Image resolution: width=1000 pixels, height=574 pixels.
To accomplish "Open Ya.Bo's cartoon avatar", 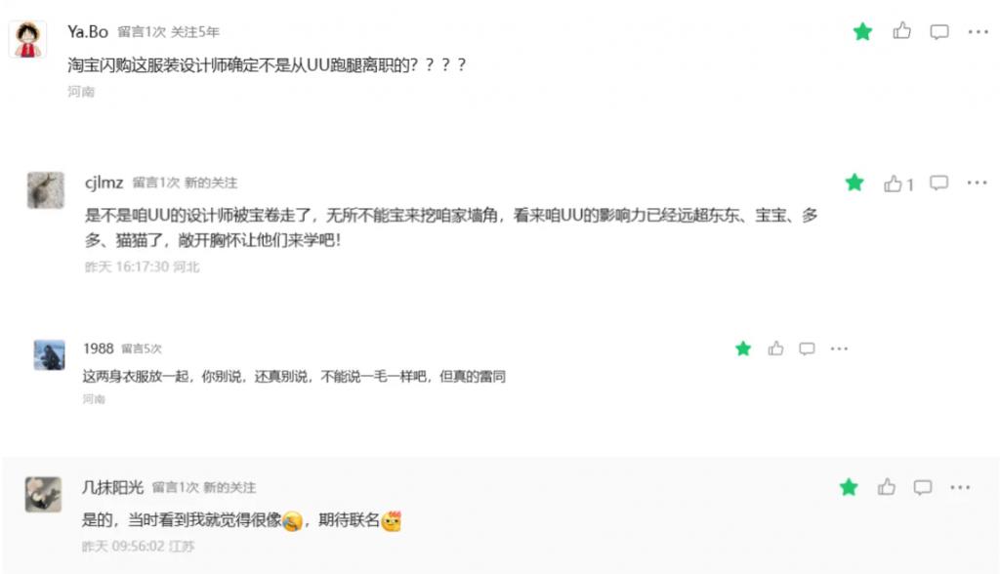I will [27, 39].
